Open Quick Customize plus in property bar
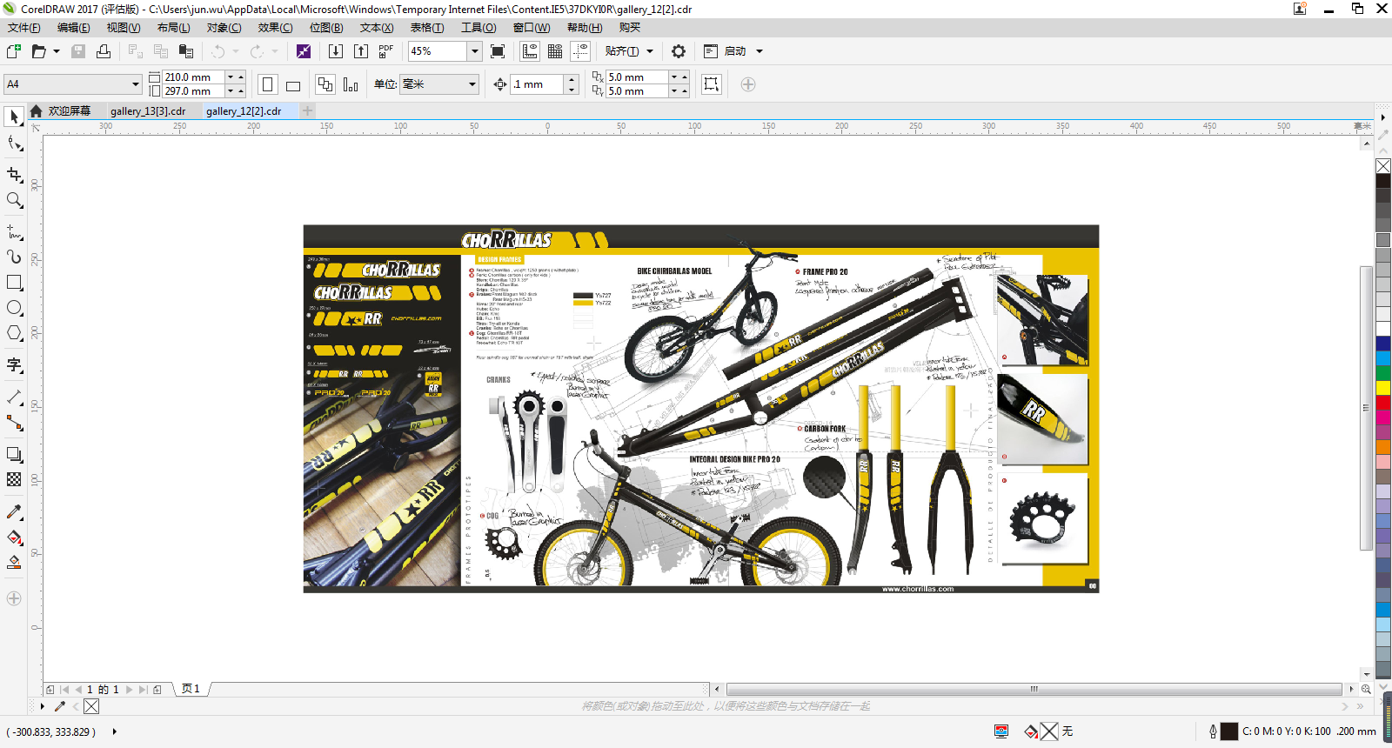Viewport: 1392px width, 748px height. click(x=748, y=84)
